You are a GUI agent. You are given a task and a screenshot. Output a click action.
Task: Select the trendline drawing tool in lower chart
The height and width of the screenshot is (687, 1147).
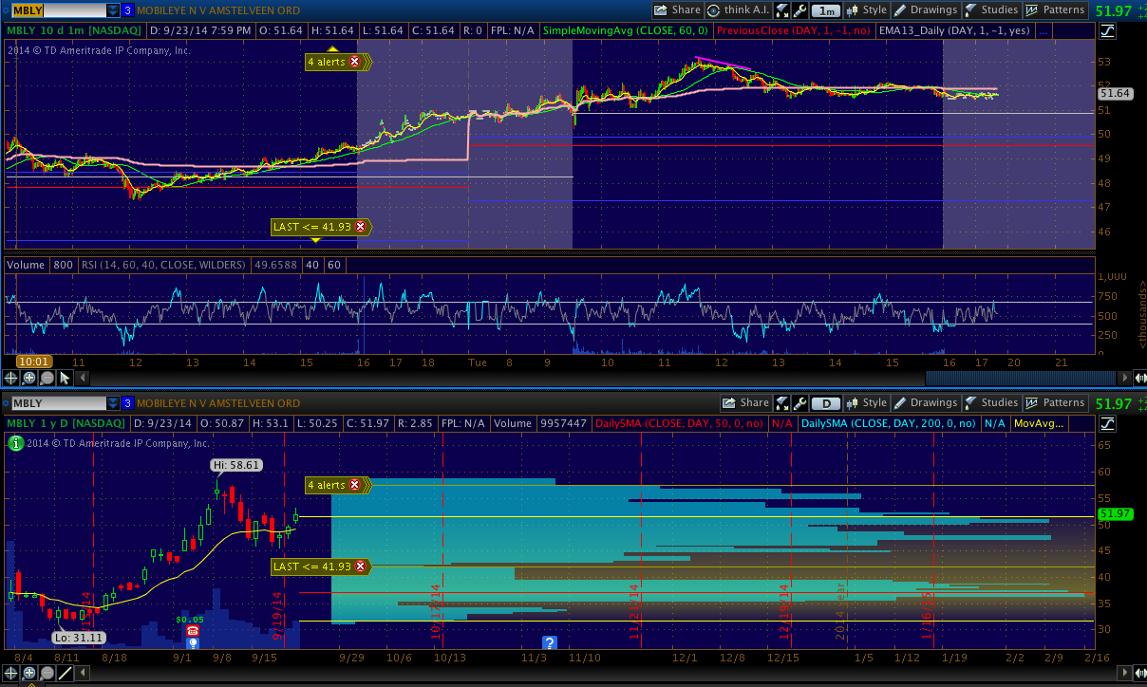[x=65, y=674]
